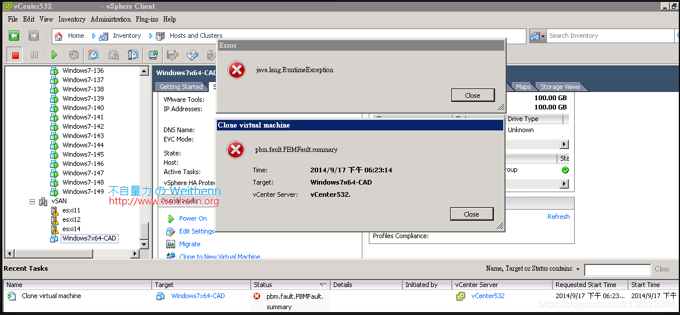Switch to the Getting Started tab
This screenshot has width=680, height=315.
point(181,87)
